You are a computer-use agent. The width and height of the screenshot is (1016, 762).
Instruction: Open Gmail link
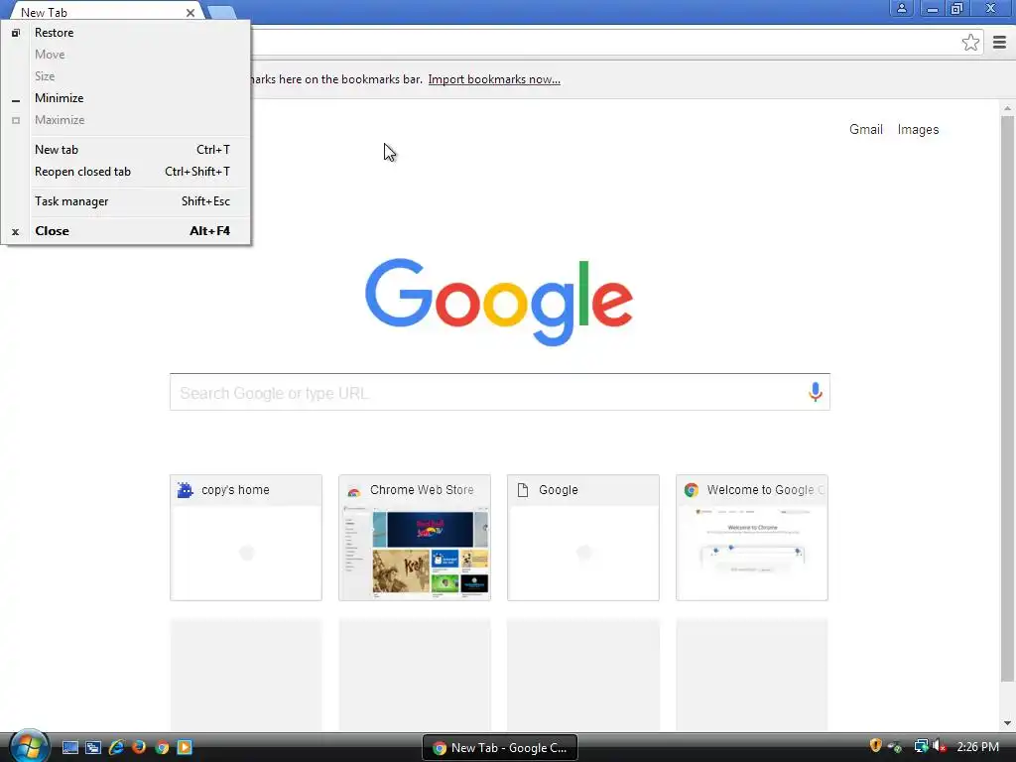[x=865, y=130]
